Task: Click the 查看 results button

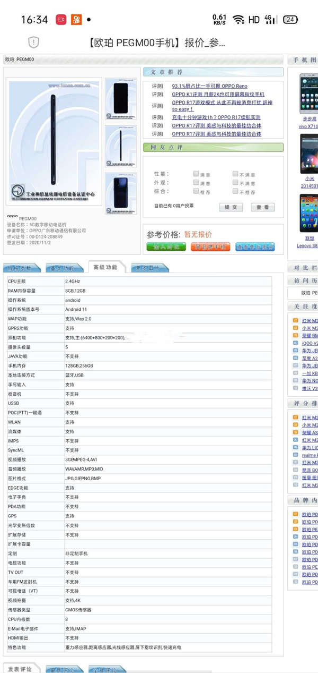Action: (263, 207)
